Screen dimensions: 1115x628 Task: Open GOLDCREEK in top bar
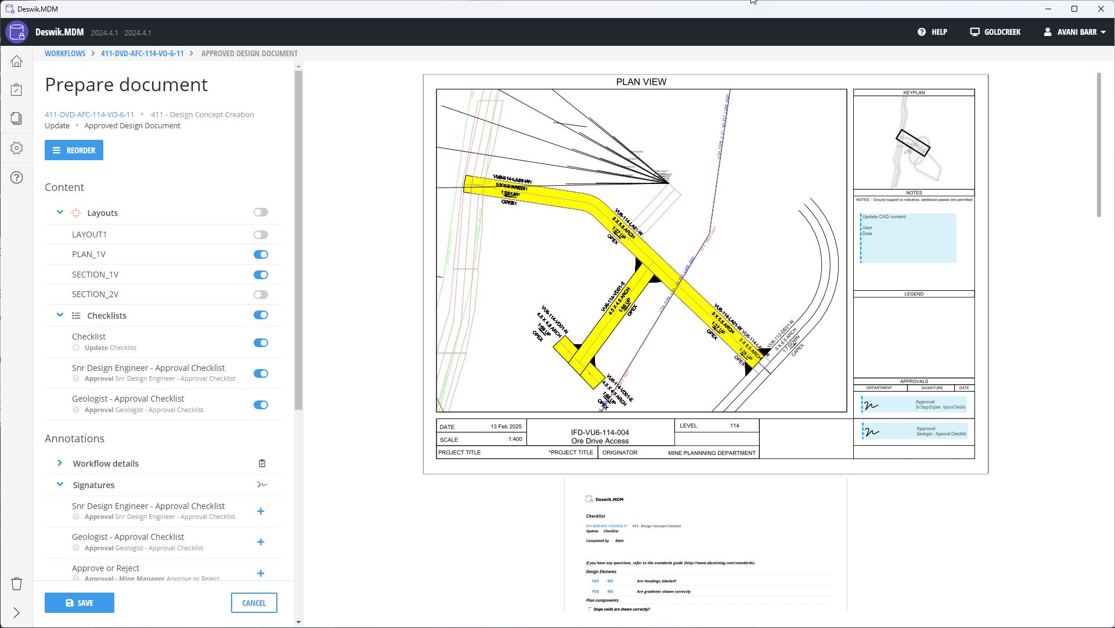tap(995, 32)
